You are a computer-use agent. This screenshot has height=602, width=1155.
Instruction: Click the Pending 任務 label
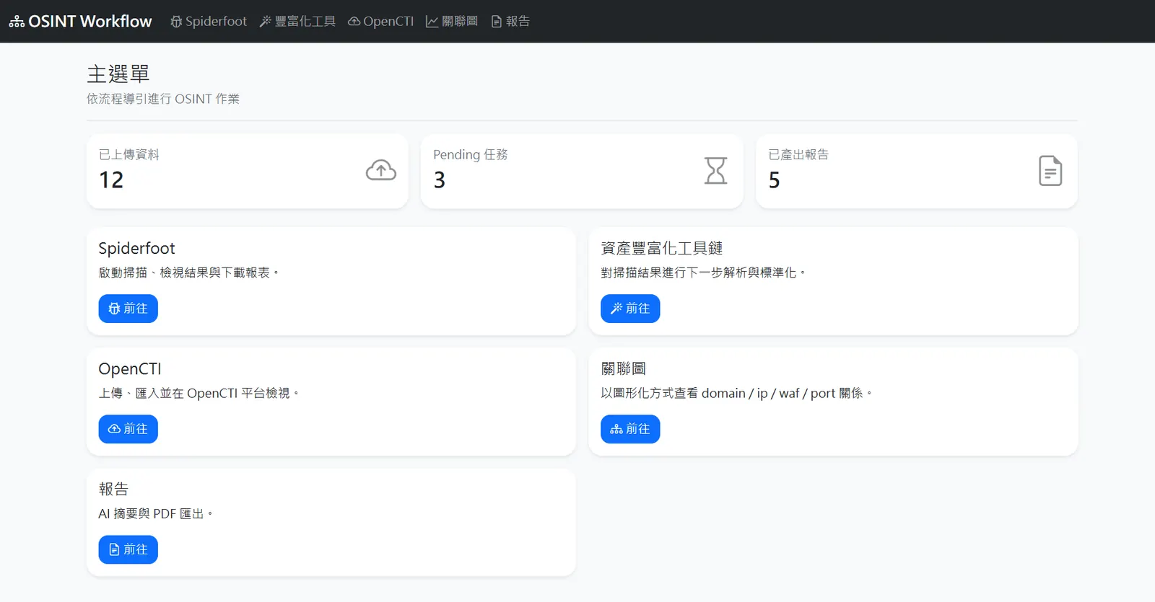tap(471, 154)
